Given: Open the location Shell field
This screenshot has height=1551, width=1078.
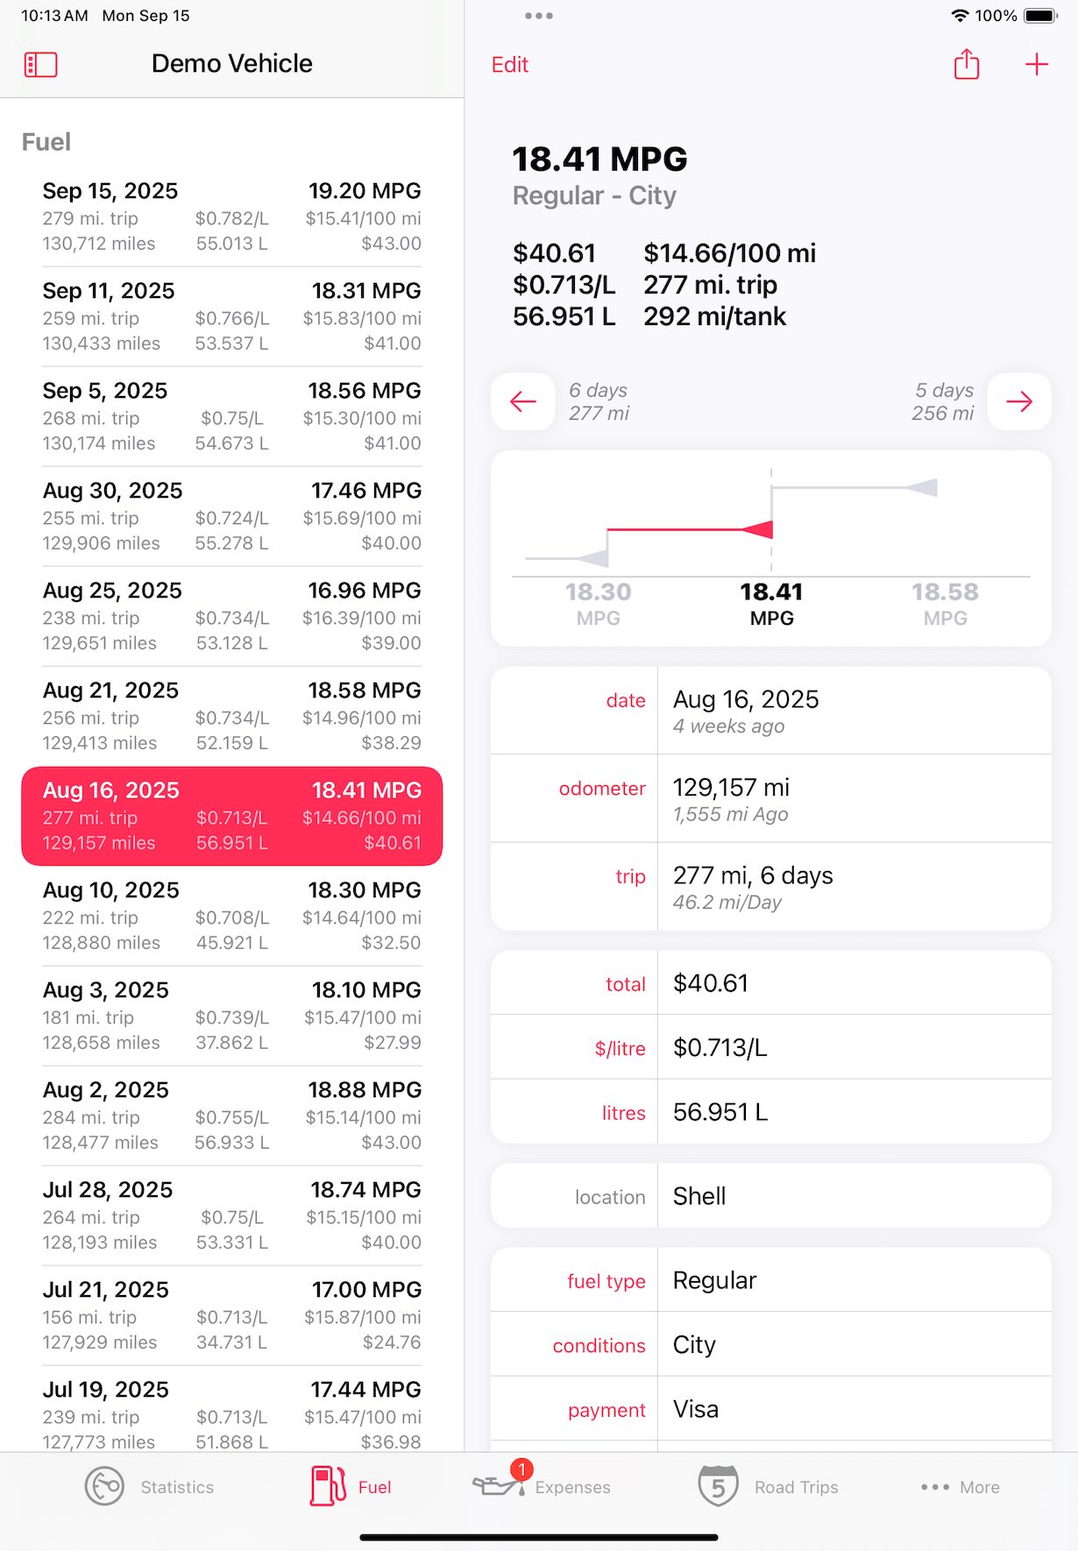Looking at the screenshot, I should 771,1196.
